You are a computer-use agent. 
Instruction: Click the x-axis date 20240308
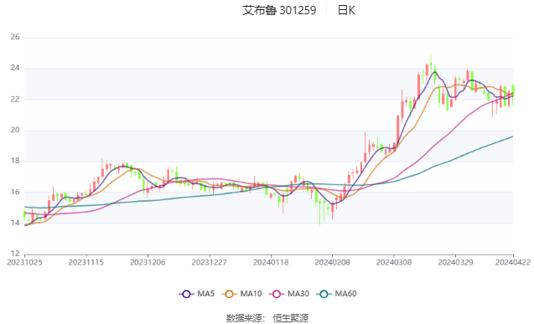394,262
